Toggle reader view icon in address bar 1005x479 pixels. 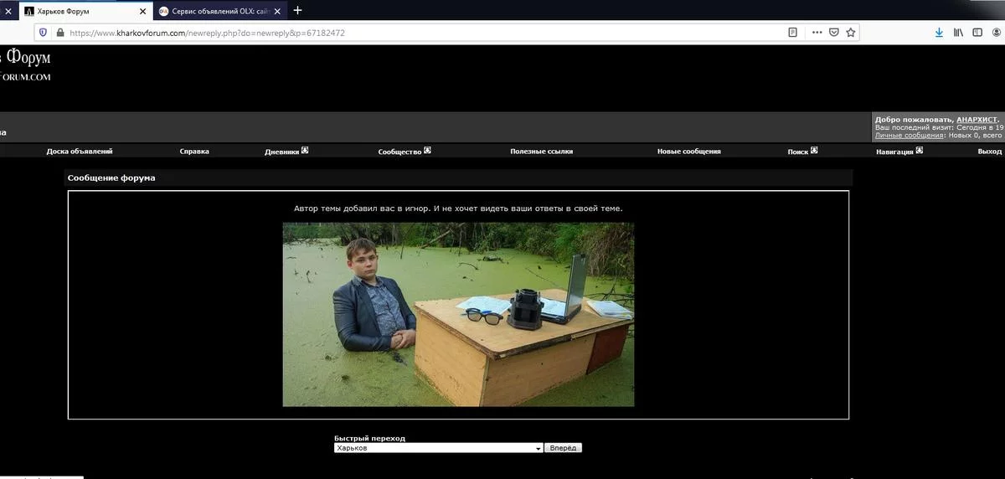[x=792, y=33]
